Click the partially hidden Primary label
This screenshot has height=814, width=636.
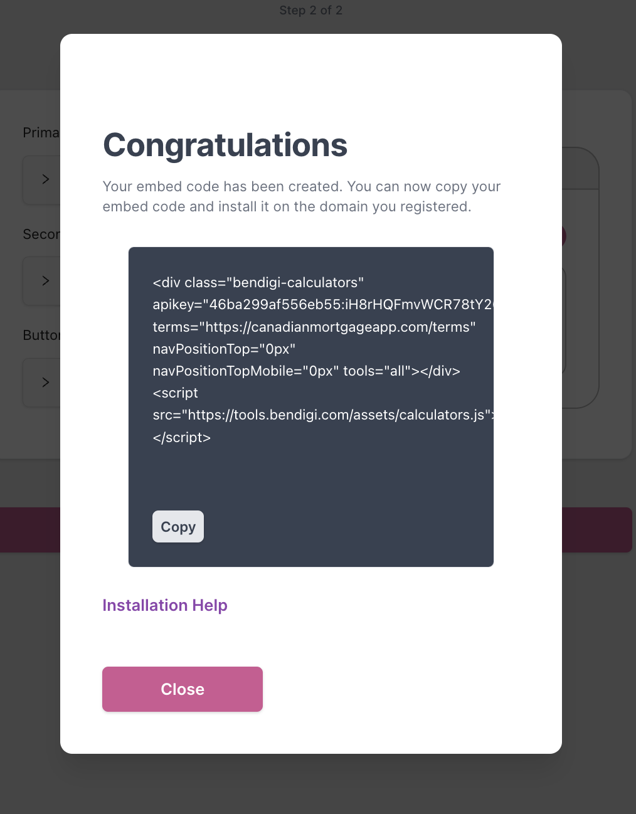pos(41,133)
